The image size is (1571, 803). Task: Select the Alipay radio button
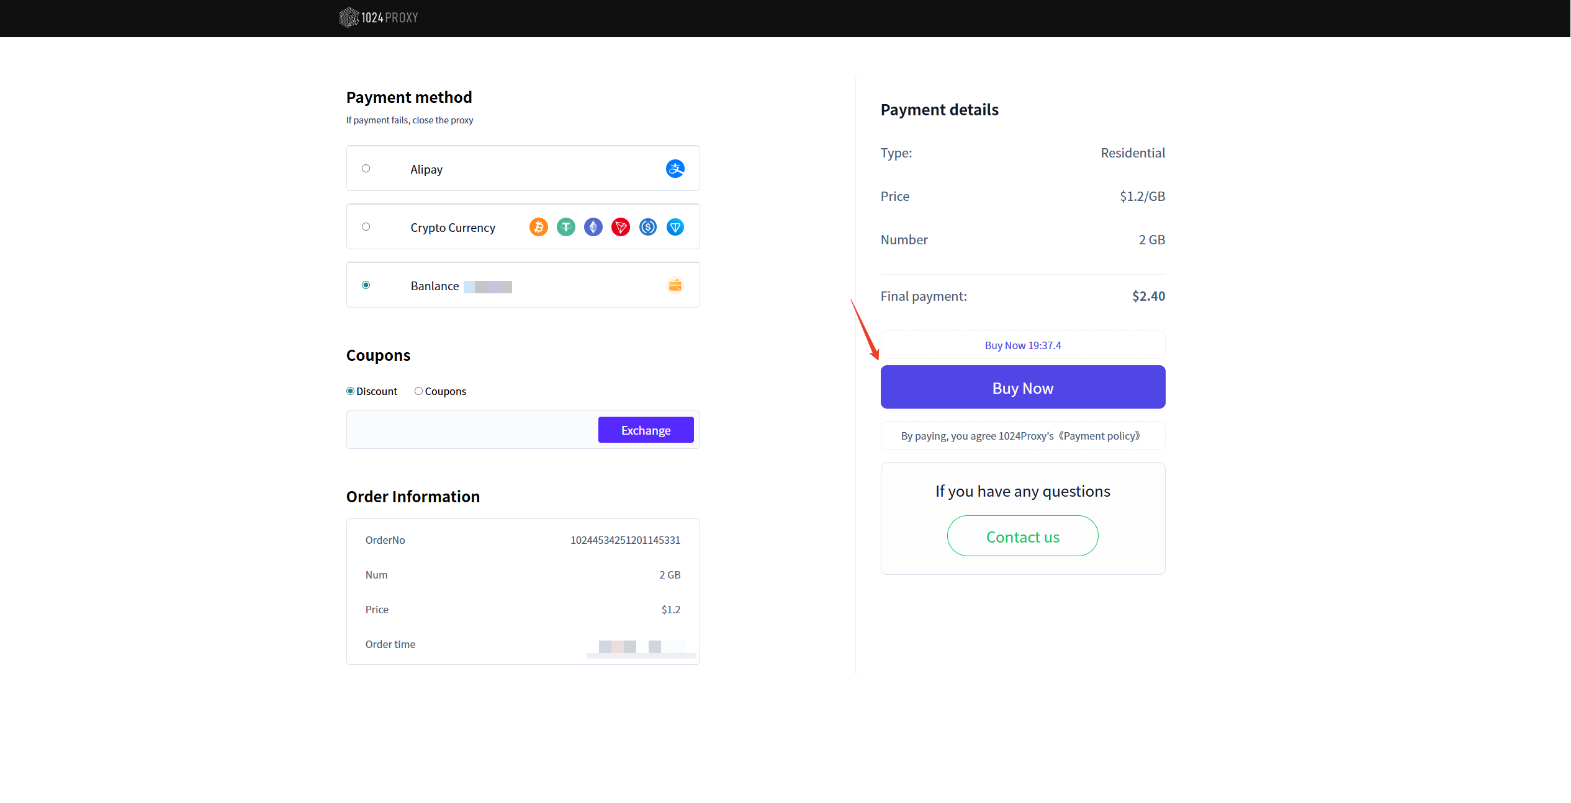coord(366,169)
